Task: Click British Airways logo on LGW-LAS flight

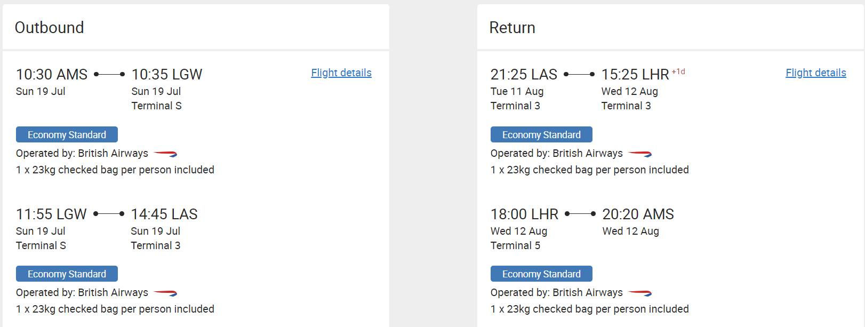Action: coord(165,293)
